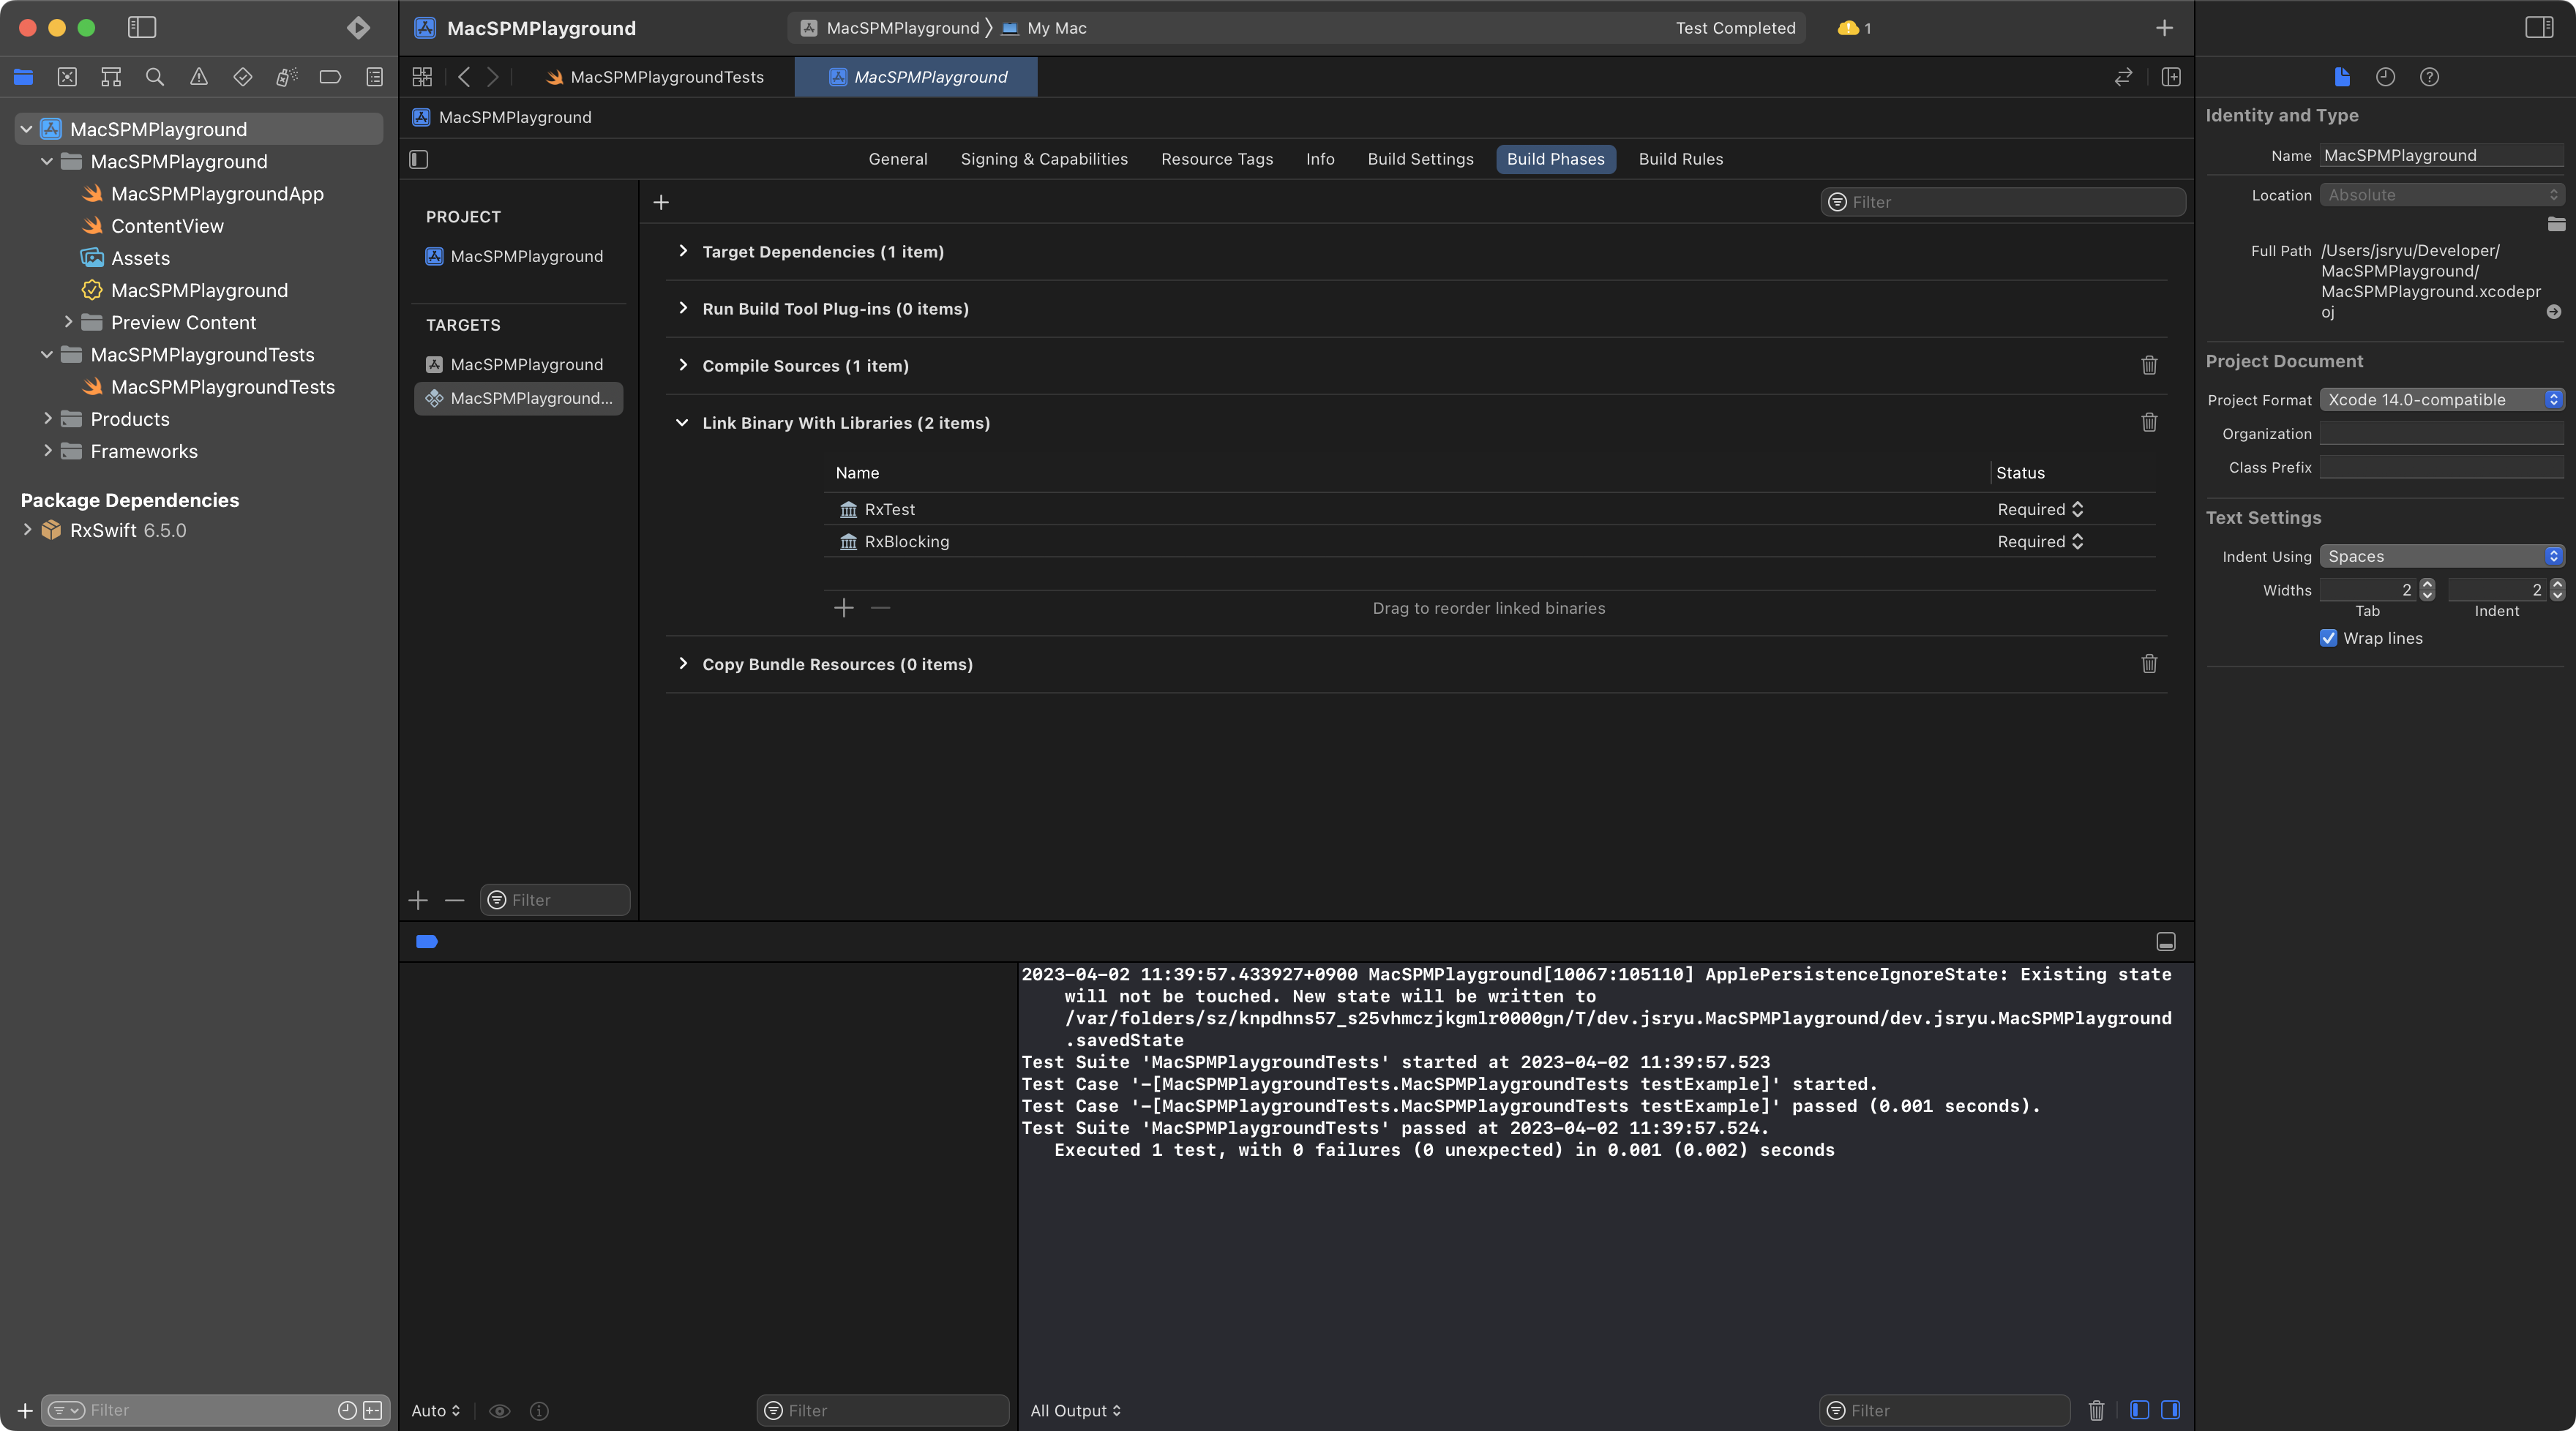
Task: Open the MacSPMPlaygroundTests editor tab
Action: click(x=655, y=77)
